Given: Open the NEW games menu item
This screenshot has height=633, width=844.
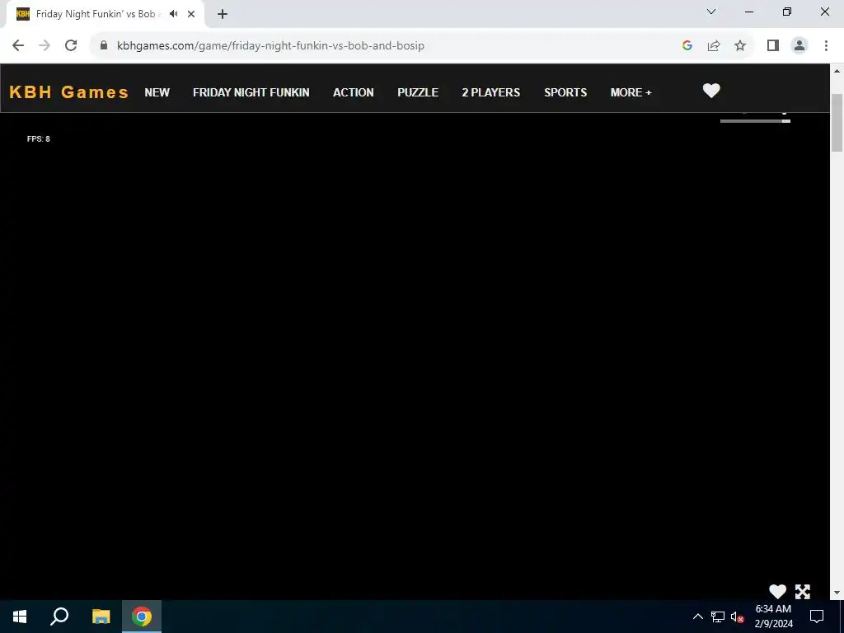Looking at the screenshot, I should pos(157,92).
